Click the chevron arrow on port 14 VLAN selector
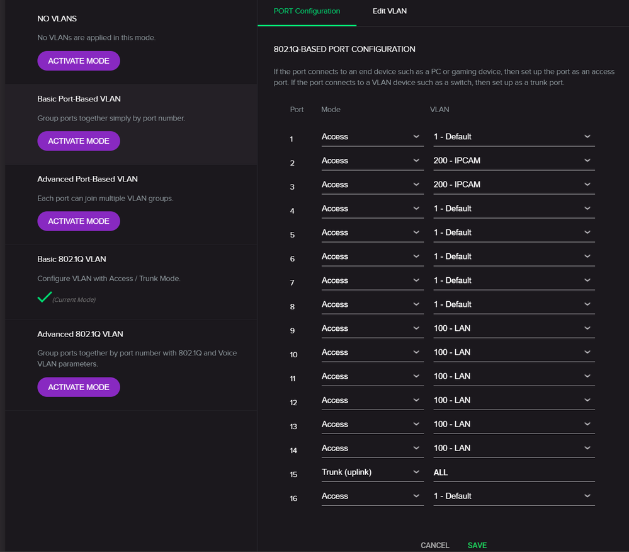Image resolution: width=629 pixels, height=552 pixels. click(x=587, y=448)
